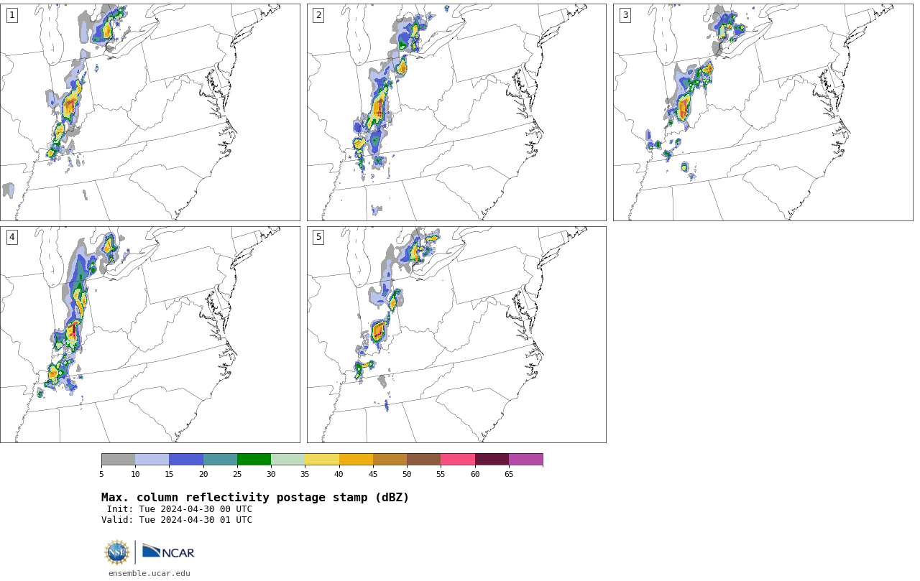Click the orange 40-45 dBZ swatch

coord(356,460)
